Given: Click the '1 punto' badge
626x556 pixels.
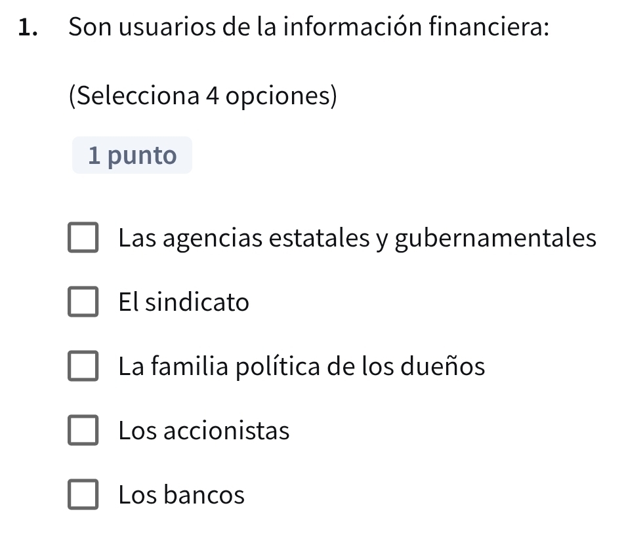Looking at the screenshot, I should 131,155.
